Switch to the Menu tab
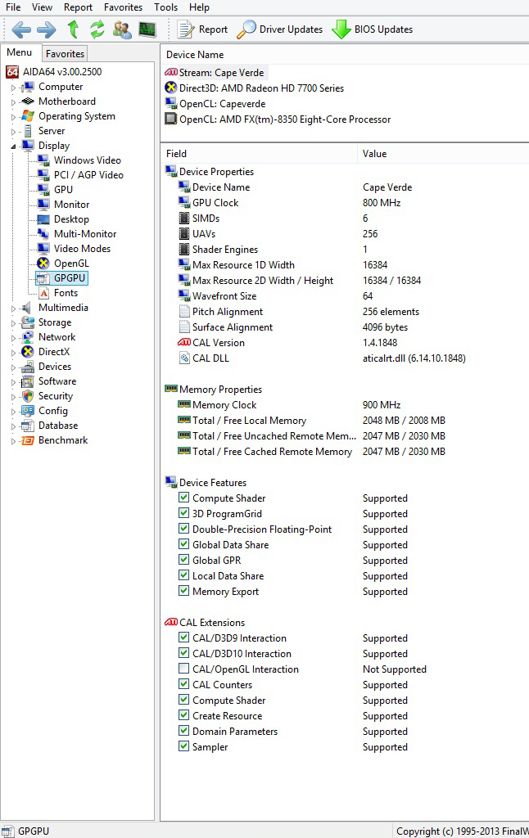Image resolution: width=529 pixels, height=838 pixels. point(20,52)
